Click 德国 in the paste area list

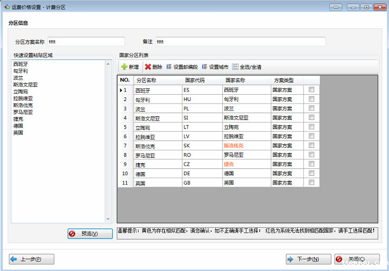pyautogui.click(x=18, y=126)
